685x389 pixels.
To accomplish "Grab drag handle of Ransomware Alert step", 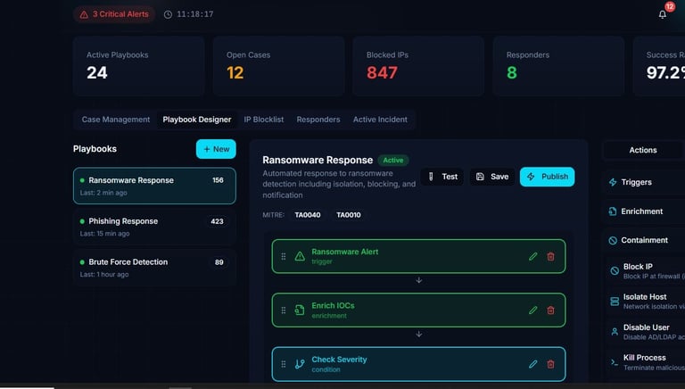I will point(284,257).
